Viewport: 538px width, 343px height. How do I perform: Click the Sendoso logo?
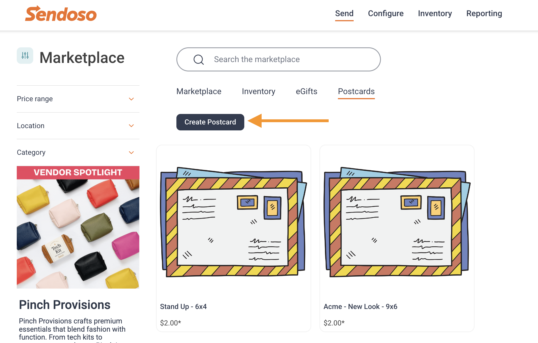(61, 14)
